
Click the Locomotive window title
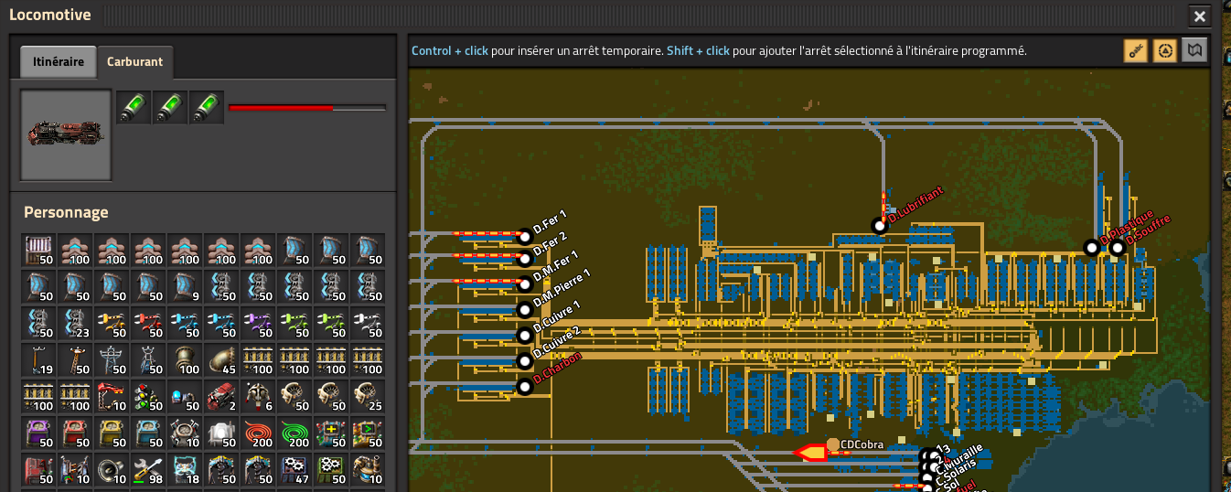(49, 15)
